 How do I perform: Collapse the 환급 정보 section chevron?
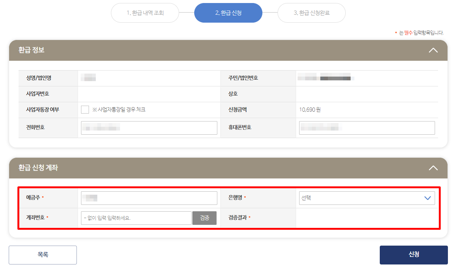[433, 50]
